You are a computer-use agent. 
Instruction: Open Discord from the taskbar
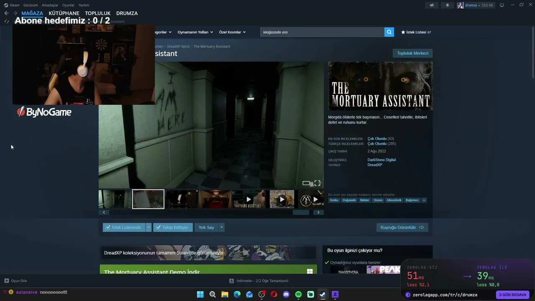click(286, 294)
